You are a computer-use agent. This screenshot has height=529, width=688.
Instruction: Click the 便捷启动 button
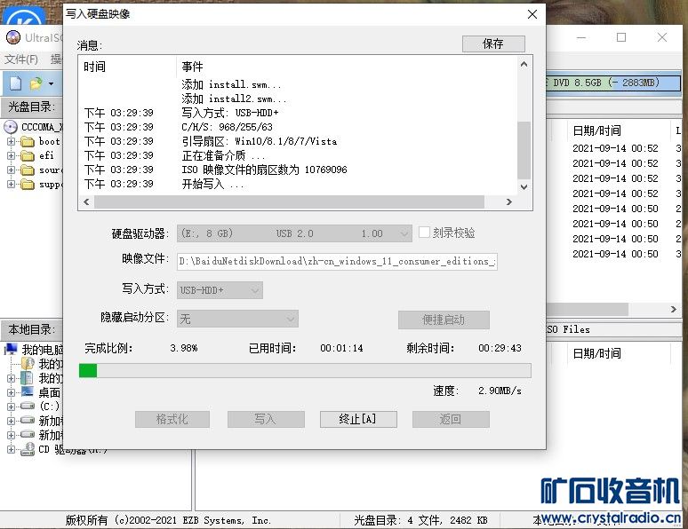point(444,320)
